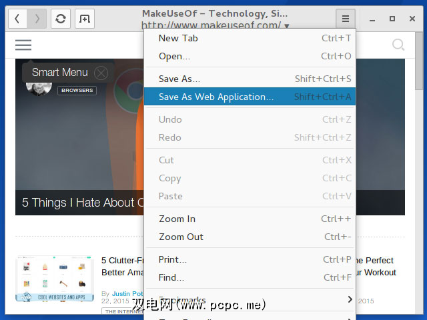Click the author avatar photo

[39, 89]
